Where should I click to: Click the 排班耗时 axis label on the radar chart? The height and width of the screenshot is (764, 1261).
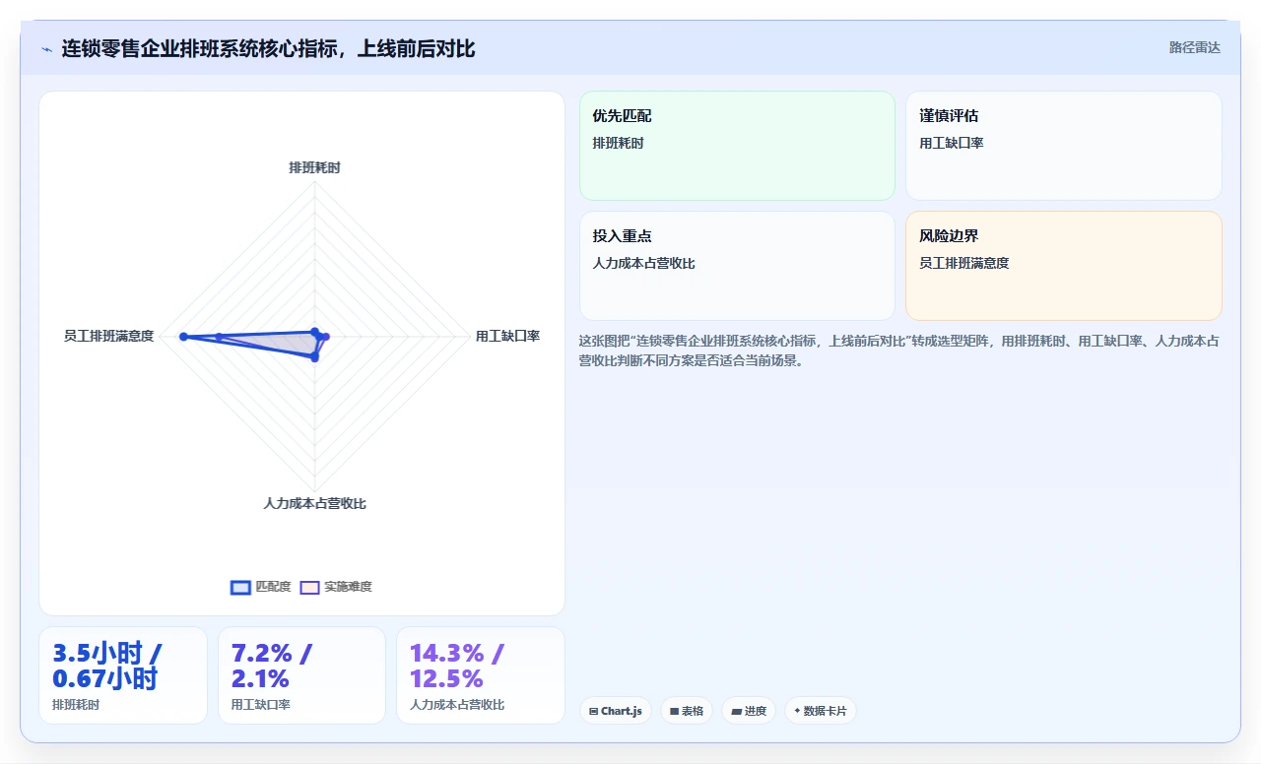pyautogui.click(x=314, y=168)
